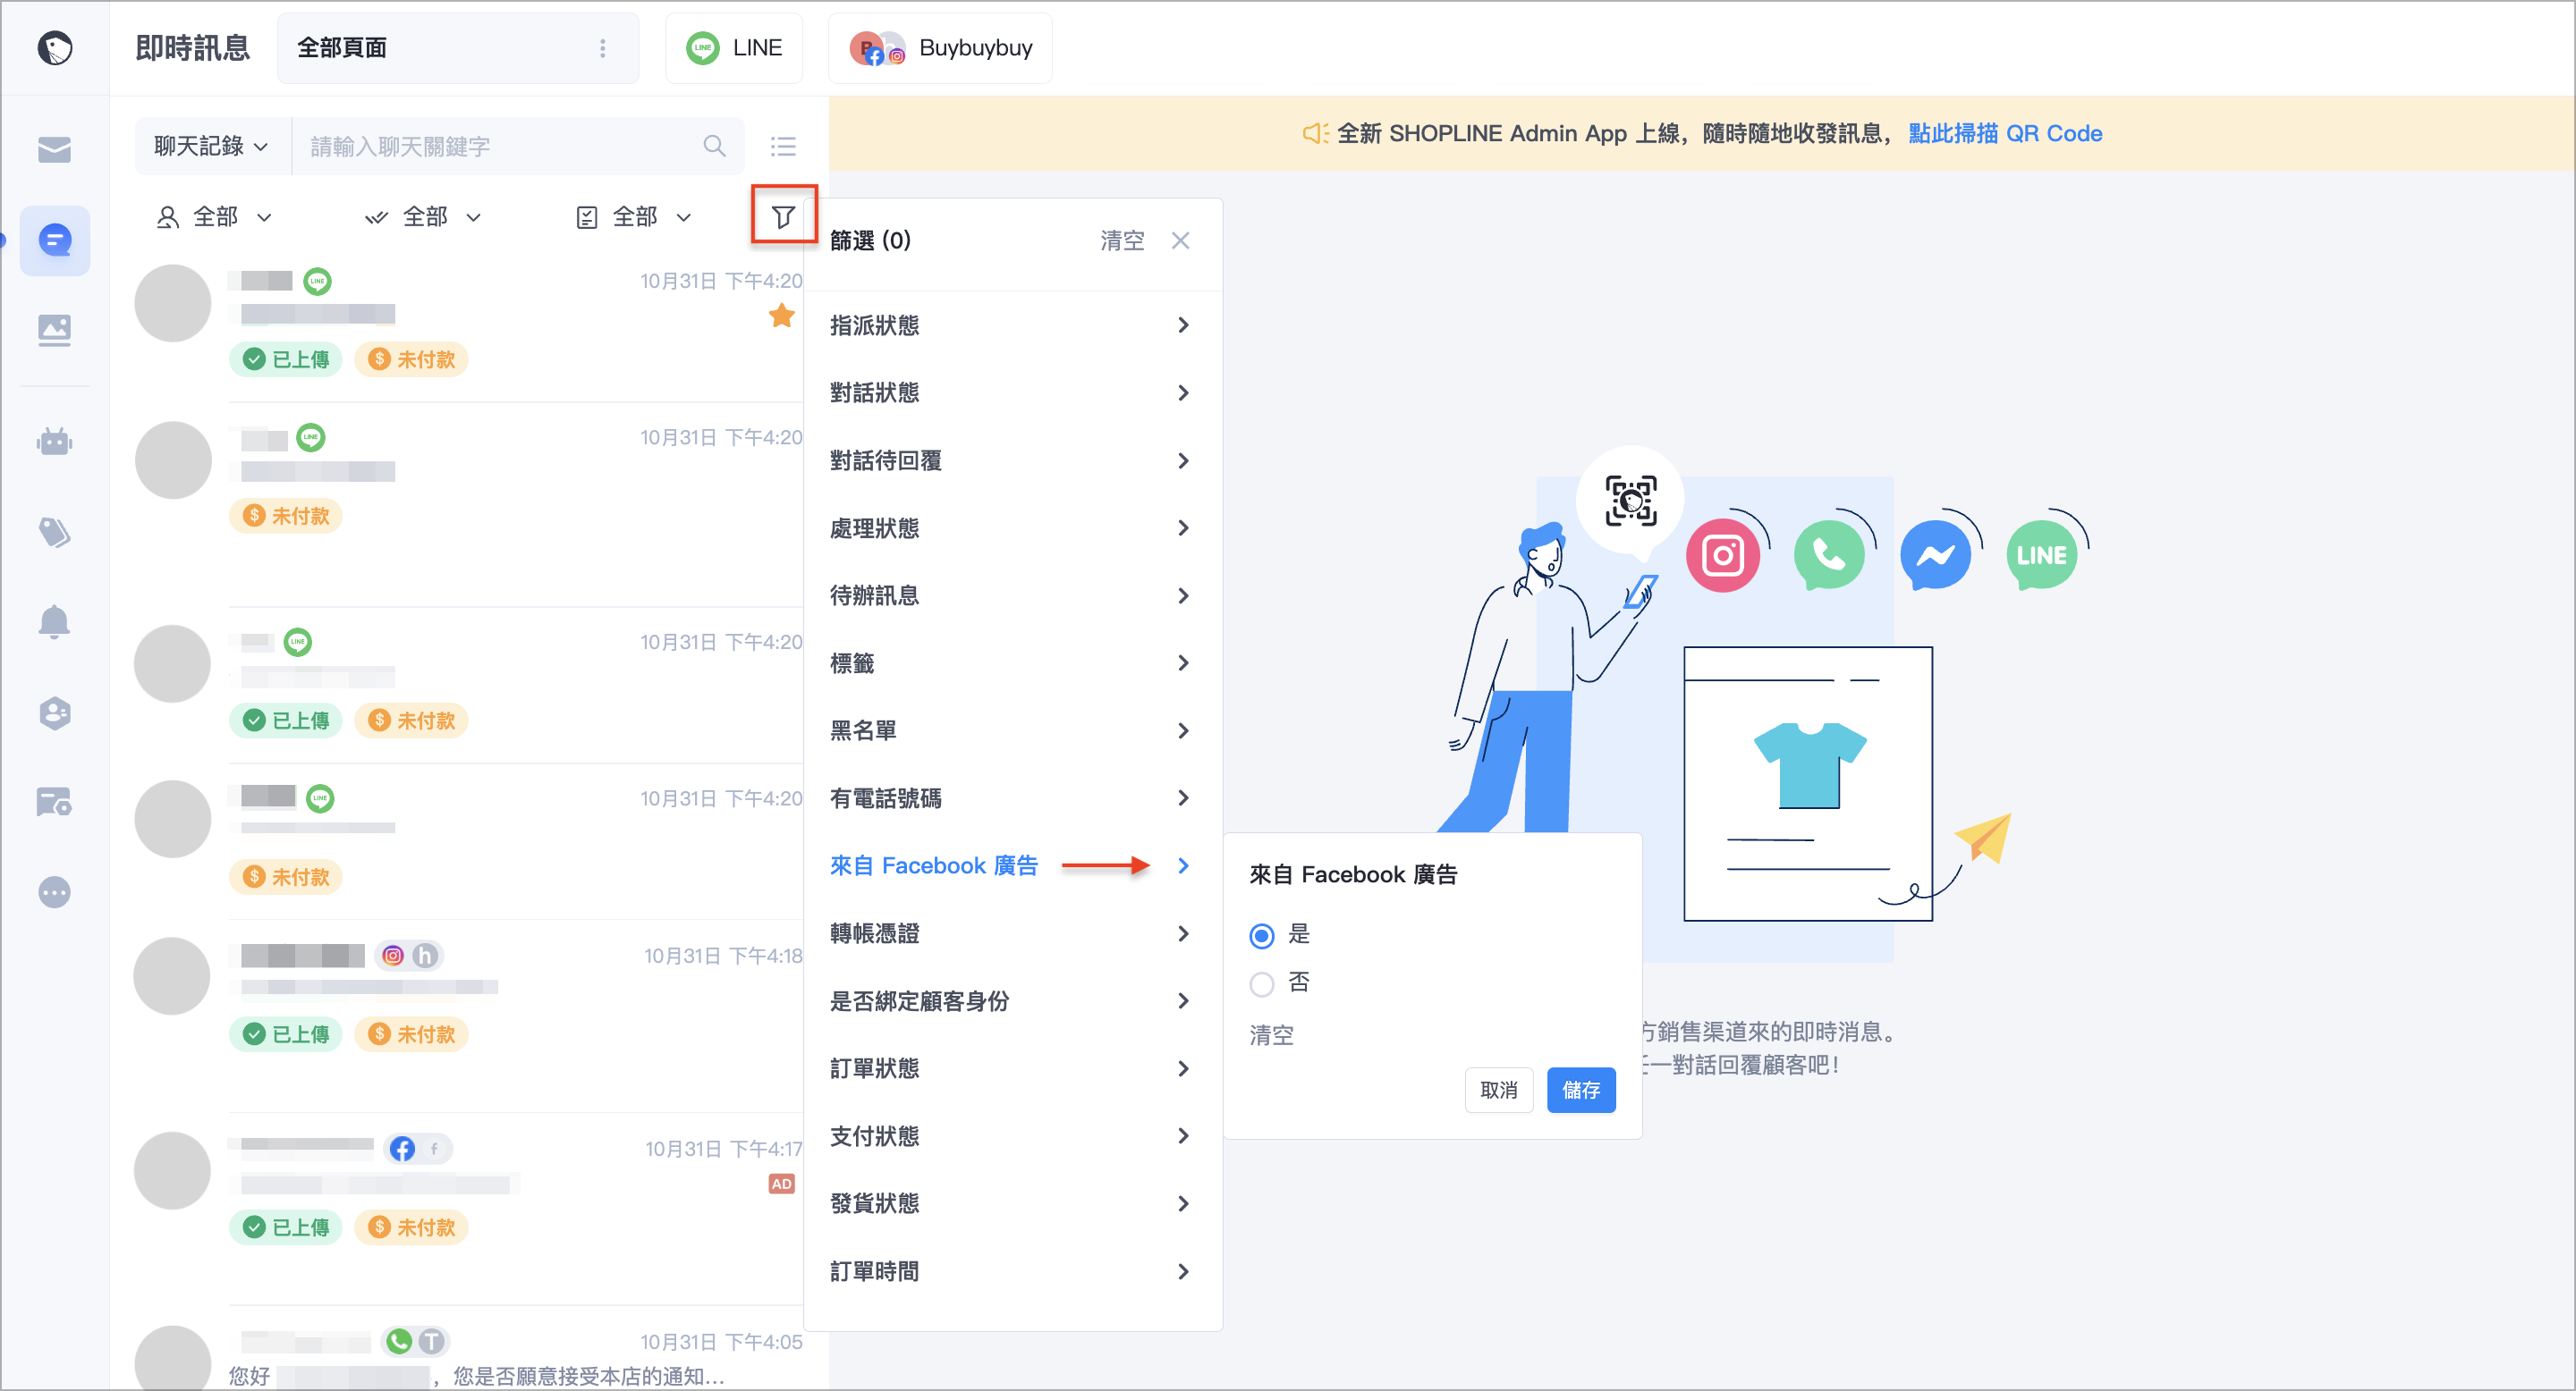Image resolution: width=2576 pixels, height=1391 pixels.
Task: Click the avatar of the first conversation
Action: [173, 303]
